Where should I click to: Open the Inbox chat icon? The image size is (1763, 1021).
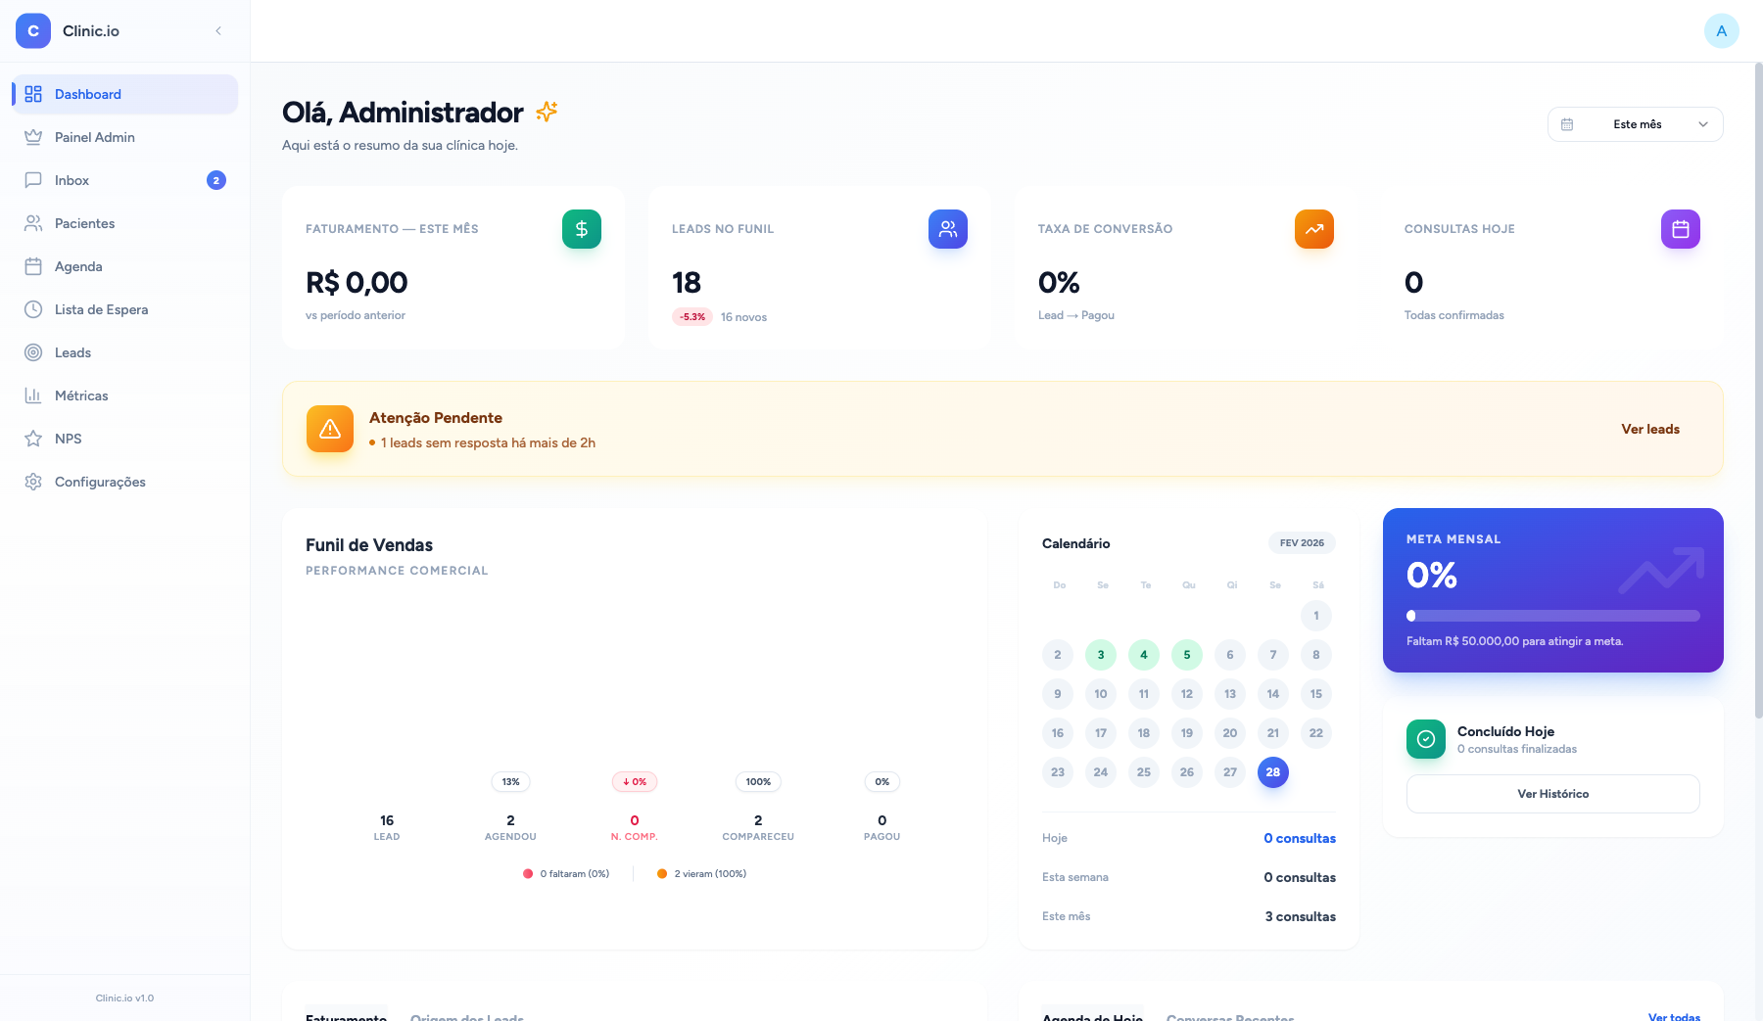click(x=33, y=180)
